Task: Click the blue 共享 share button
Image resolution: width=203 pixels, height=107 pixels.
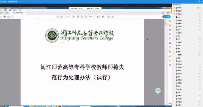Action: pyautogui.click(x=166, y=17)
